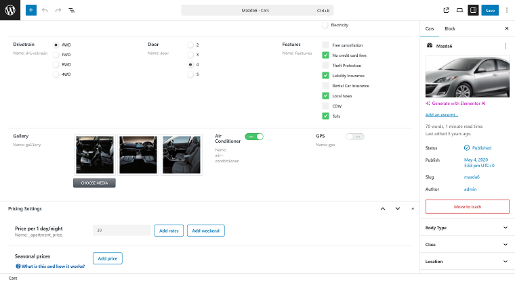The height and width of the screenshot is (282, 515).
Task: Click the Elementor AI sparkle icon
Action: [x=428, y=103]
